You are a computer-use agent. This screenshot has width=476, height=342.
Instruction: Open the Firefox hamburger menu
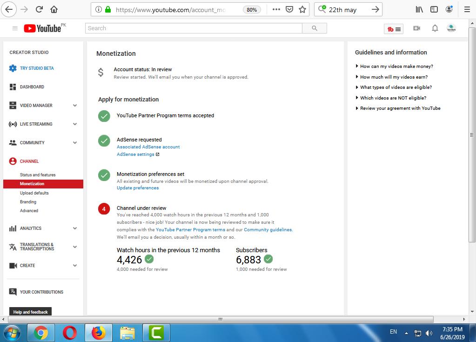467,9
